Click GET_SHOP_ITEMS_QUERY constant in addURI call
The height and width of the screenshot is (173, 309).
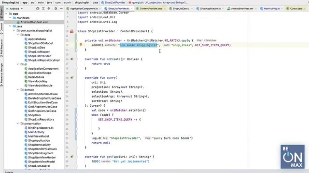[x=212, y=45]
